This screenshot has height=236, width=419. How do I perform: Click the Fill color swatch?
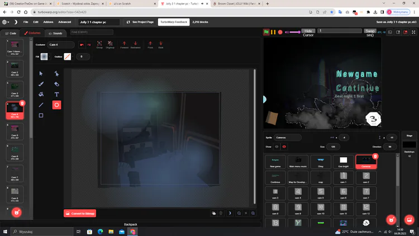44,56
